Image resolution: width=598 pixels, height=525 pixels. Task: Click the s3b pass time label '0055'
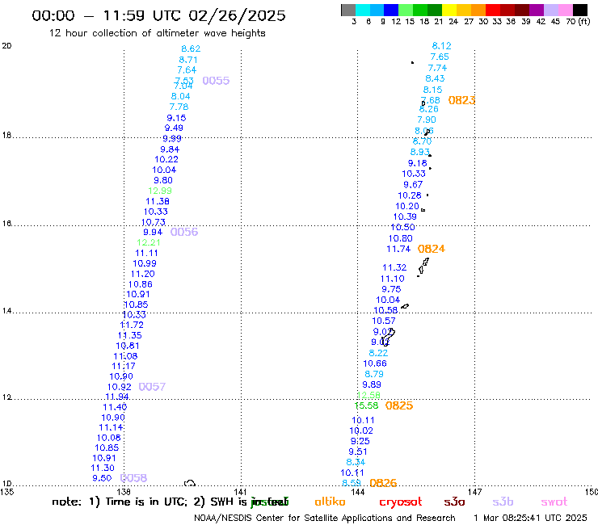(216, 81)
